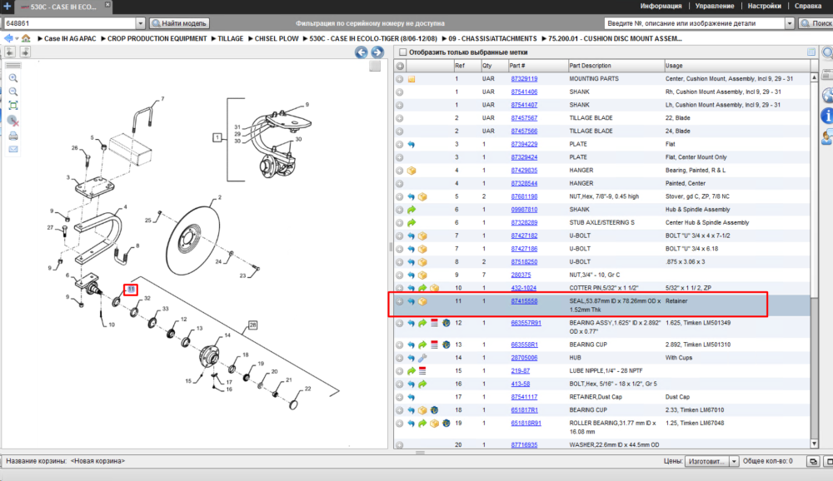Go to next illustration blue arrow
The height and width of the screenshot is (481, 833).
point(377,52)
